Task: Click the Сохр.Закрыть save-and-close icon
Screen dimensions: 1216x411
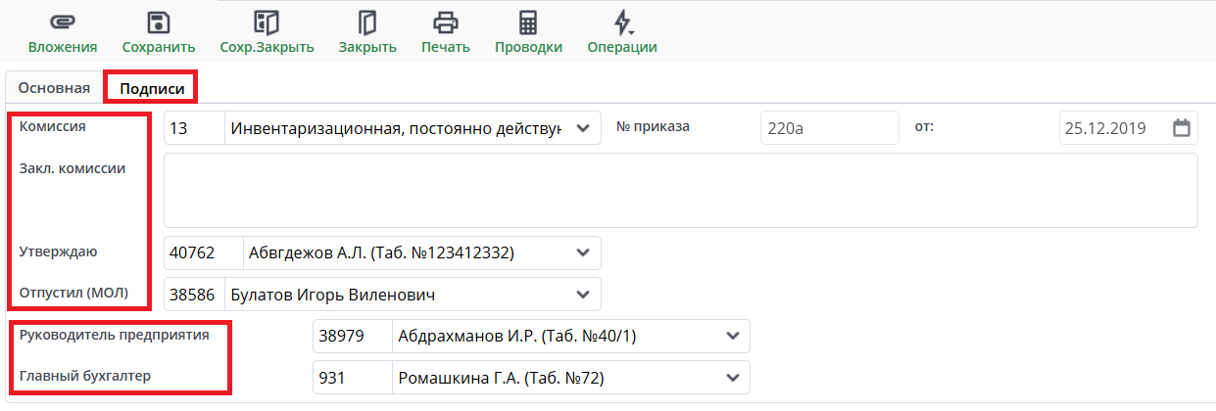Action: click(267, 23)
